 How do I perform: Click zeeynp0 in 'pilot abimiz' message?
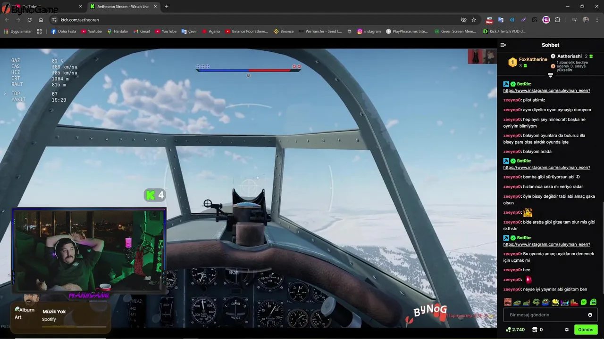512,100
